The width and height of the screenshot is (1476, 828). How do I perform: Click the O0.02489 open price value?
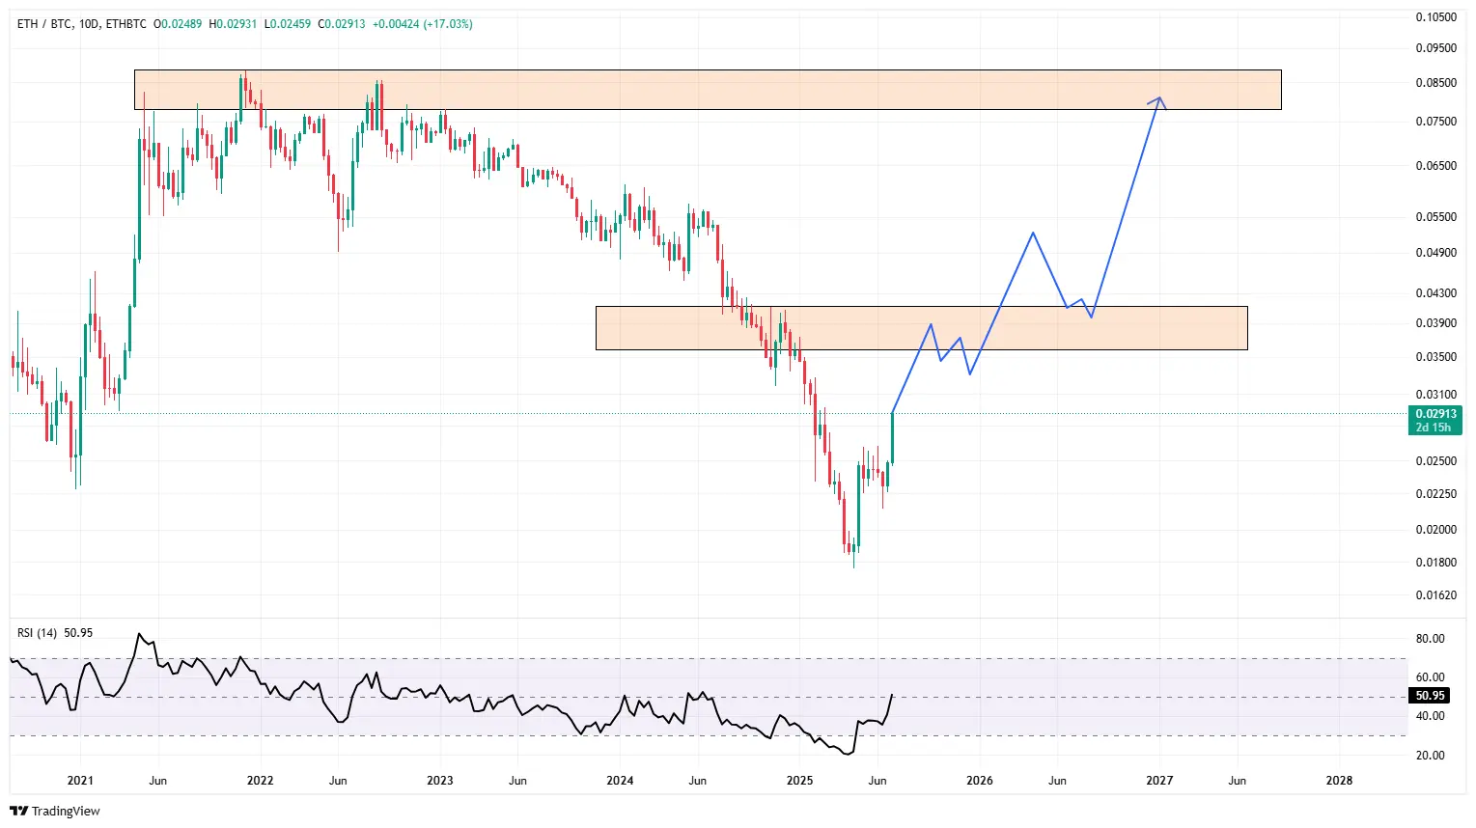click(x=178, y=24)
